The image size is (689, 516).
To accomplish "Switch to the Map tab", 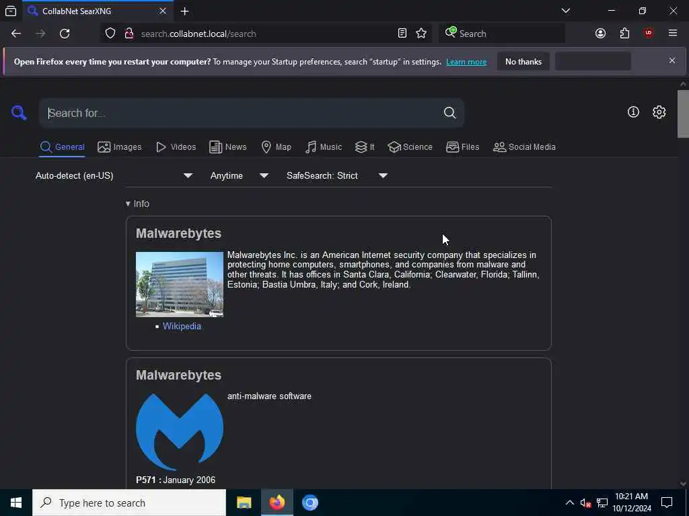I will click(276, 147).
